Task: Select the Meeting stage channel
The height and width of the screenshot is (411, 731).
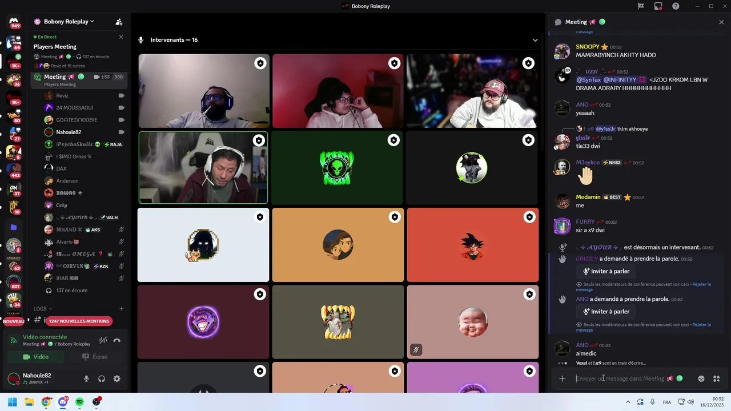Action: [78, 79]
